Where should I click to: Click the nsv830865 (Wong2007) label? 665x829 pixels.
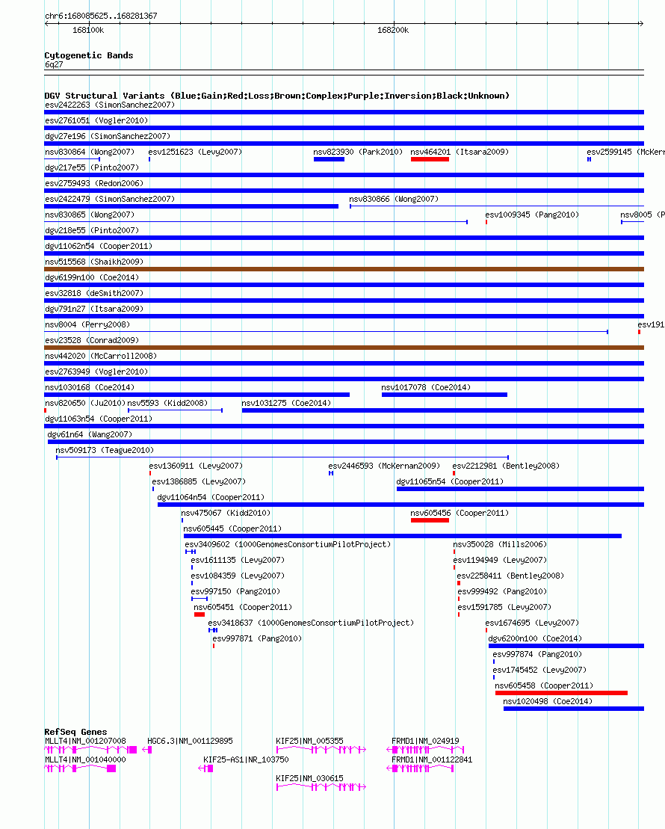(x=90, y=215)
